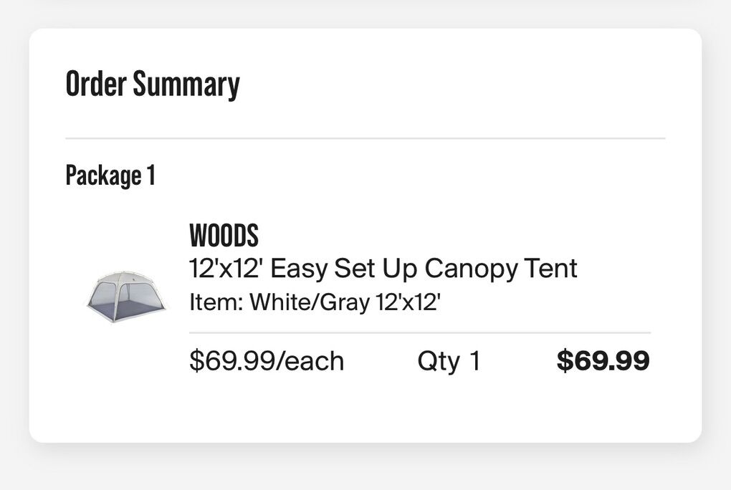Click the tent product thumbnail image
The height and width of the screenshot is (490, 731).
tap(125, 297)
